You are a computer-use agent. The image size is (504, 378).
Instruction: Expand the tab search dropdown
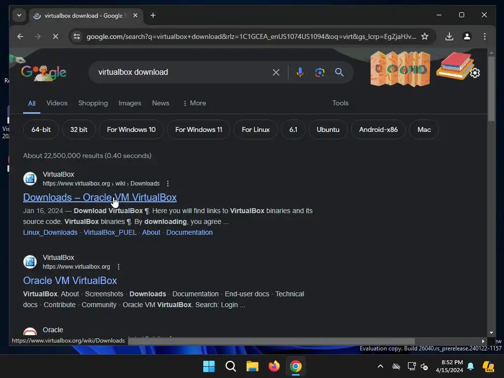pyautogui.click(x=19, y=15)
